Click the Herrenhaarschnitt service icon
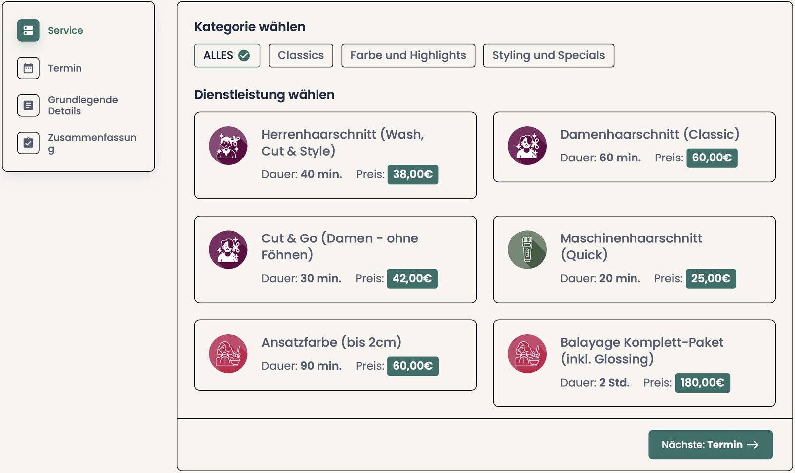 (x=228, y=146)
